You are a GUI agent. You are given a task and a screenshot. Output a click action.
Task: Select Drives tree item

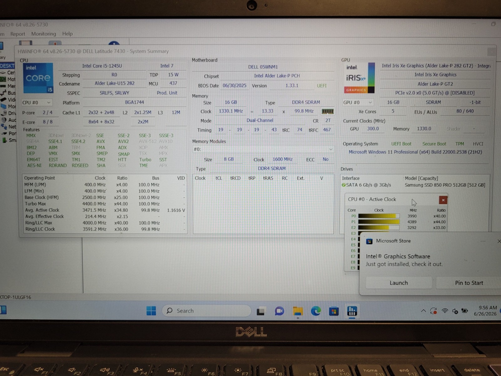(x=9, y=113)
